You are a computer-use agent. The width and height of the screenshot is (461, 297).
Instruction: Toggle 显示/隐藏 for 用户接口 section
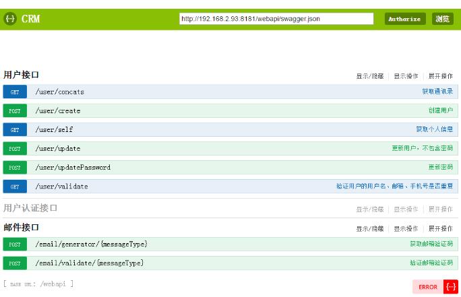click(x=369, y=76)
